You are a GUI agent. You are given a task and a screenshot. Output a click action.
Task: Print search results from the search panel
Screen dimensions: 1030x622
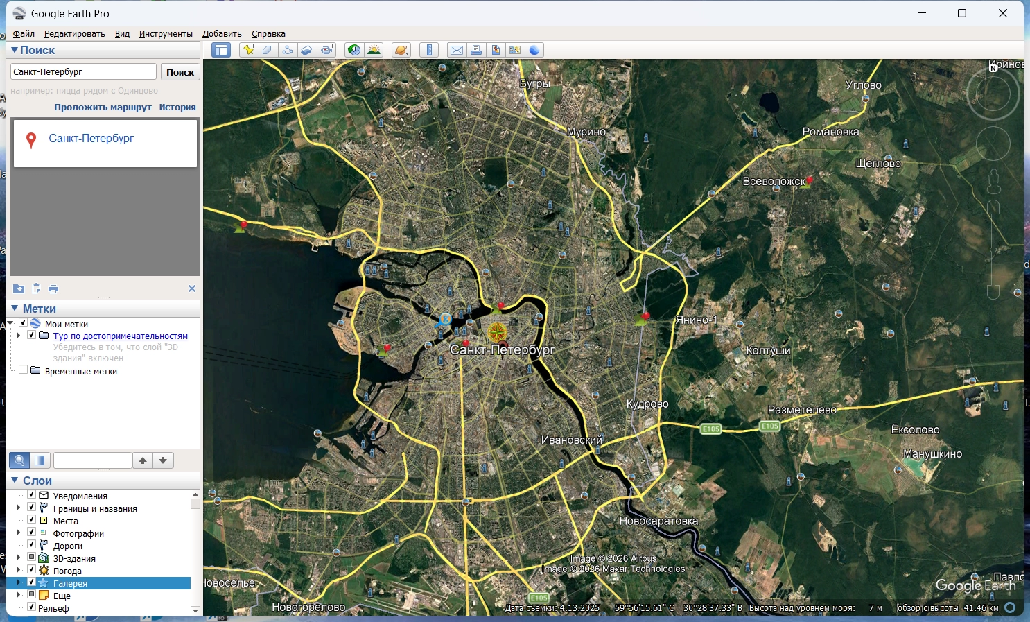click(x=53, y=288)
